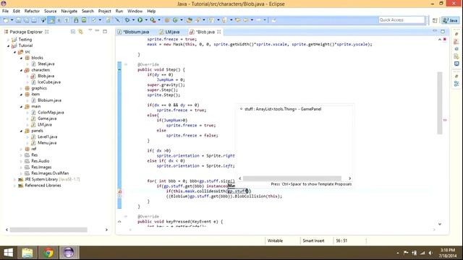
Task: Click the New file toolbar icon
Action: click(5, 20)
